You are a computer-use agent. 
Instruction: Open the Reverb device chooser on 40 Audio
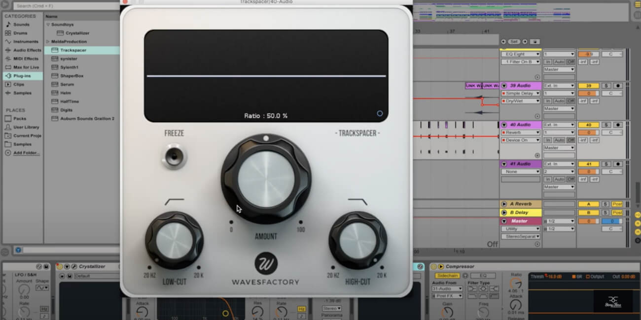521,132
